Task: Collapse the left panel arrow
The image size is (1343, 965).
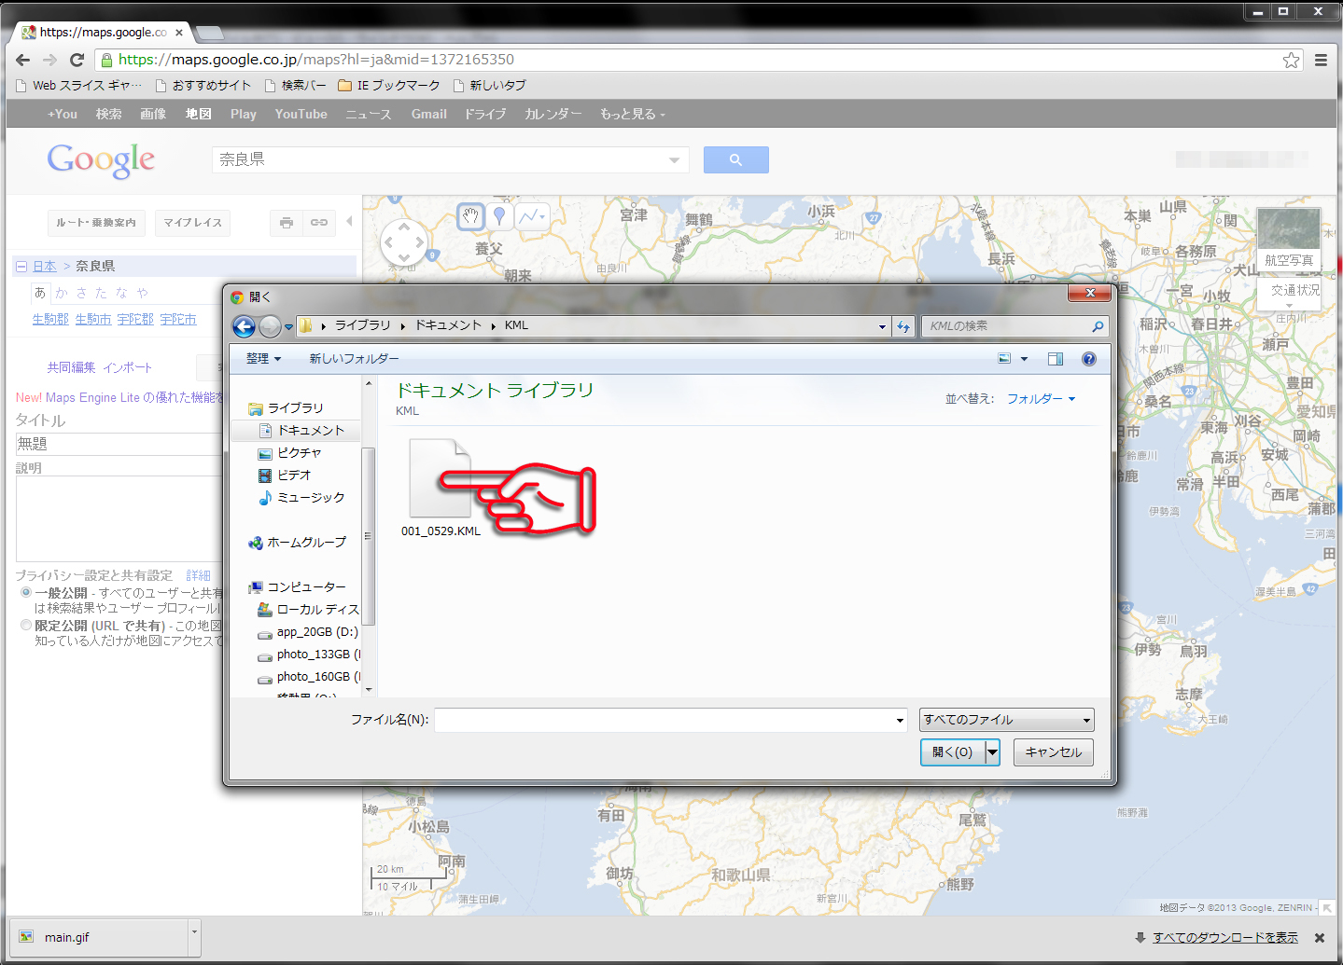Action: tap(349, 222)
